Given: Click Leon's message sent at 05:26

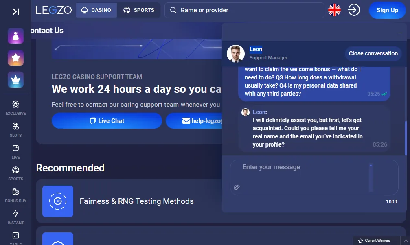Looking at the screenshot, I should coord(315,129).
